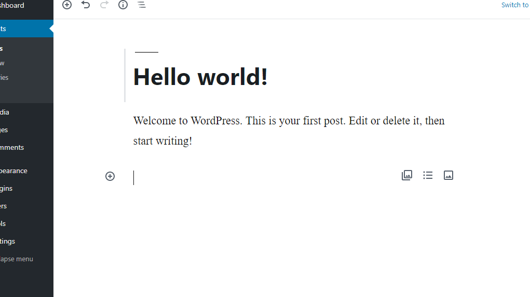
Task: Insert a List block from the shortcut icons
Action: click(428, 175)
